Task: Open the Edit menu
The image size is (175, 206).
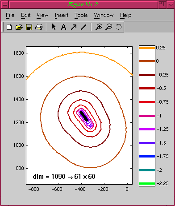Action: [25, 15]
